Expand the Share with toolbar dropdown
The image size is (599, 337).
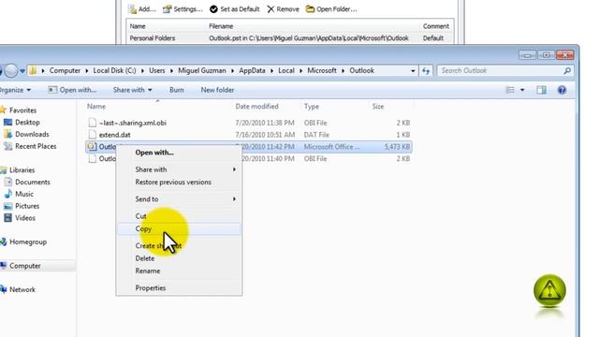click(x=133, y=90)
